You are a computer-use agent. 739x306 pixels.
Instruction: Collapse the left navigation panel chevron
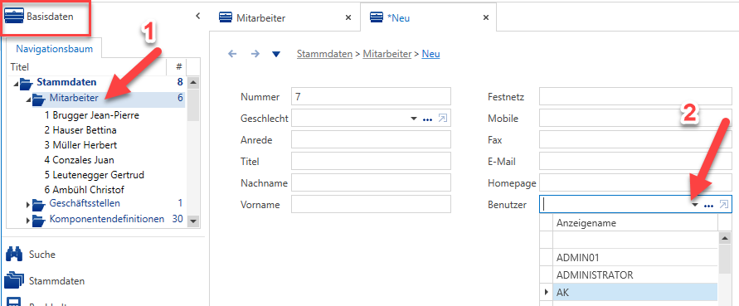click(198, 16)
